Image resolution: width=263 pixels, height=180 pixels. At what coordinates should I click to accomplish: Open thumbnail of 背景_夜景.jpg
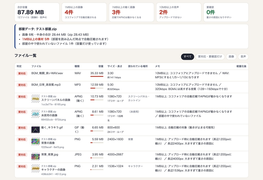35,157
